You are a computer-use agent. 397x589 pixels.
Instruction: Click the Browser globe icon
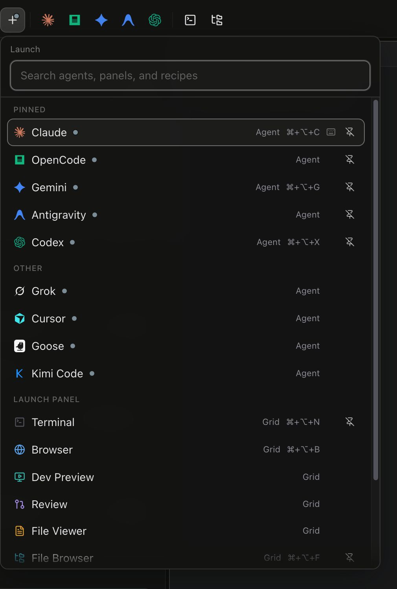(20, 450)
